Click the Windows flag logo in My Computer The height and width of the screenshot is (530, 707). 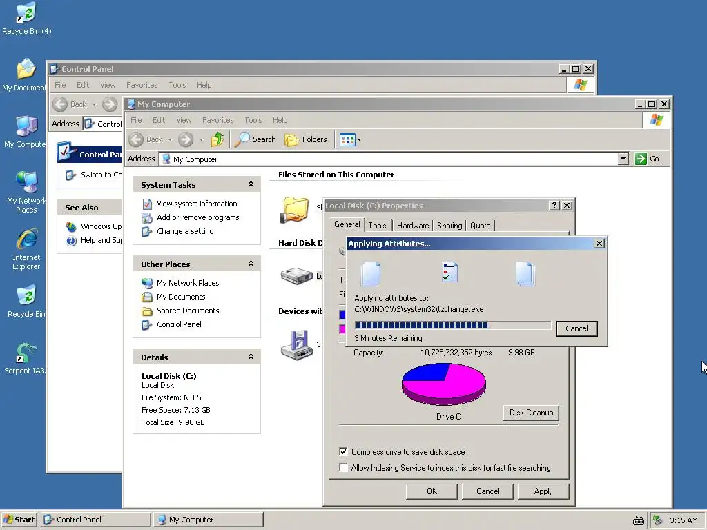[x=656, y=120]
